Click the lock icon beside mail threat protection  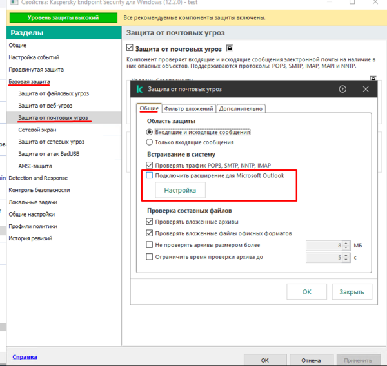click(x=229, y=48)
